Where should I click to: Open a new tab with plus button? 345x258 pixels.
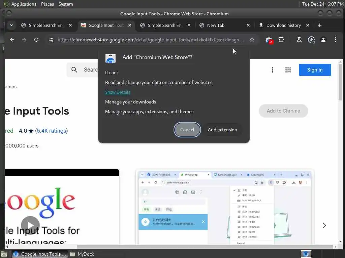point(320,25)
